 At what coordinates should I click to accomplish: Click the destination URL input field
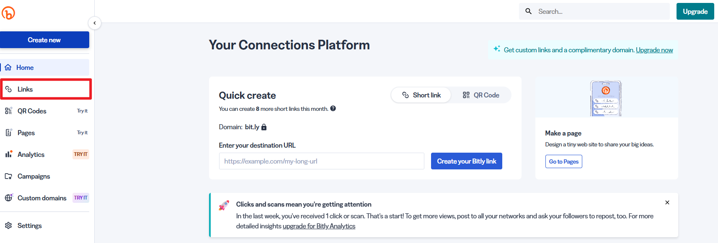click(x=322, y=161)
